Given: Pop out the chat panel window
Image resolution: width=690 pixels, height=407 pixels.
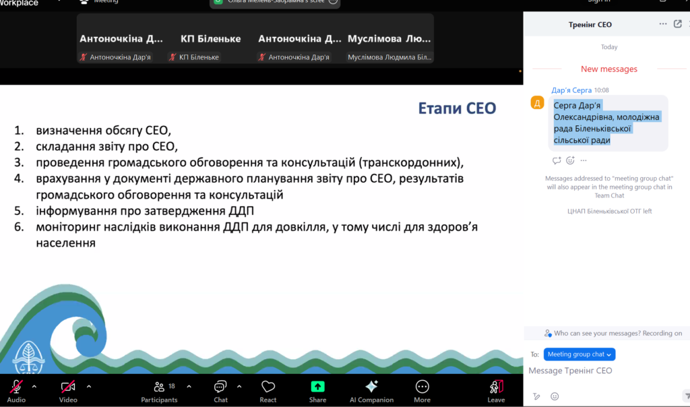Looking at the screenshot, I should pos(678,24).
